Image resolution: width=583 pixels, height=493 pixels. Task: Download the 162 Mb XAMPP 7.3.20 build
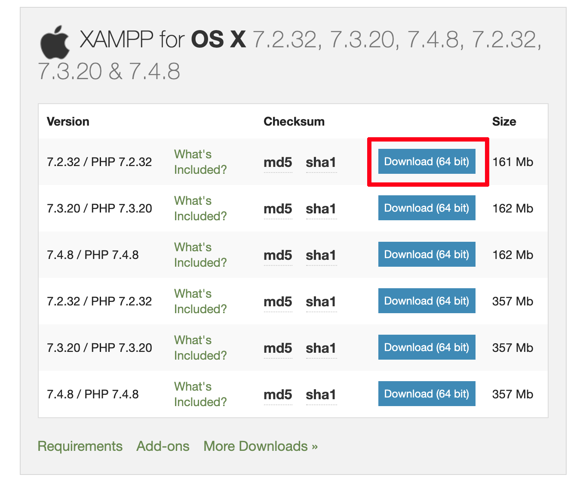tap(427, 208)
